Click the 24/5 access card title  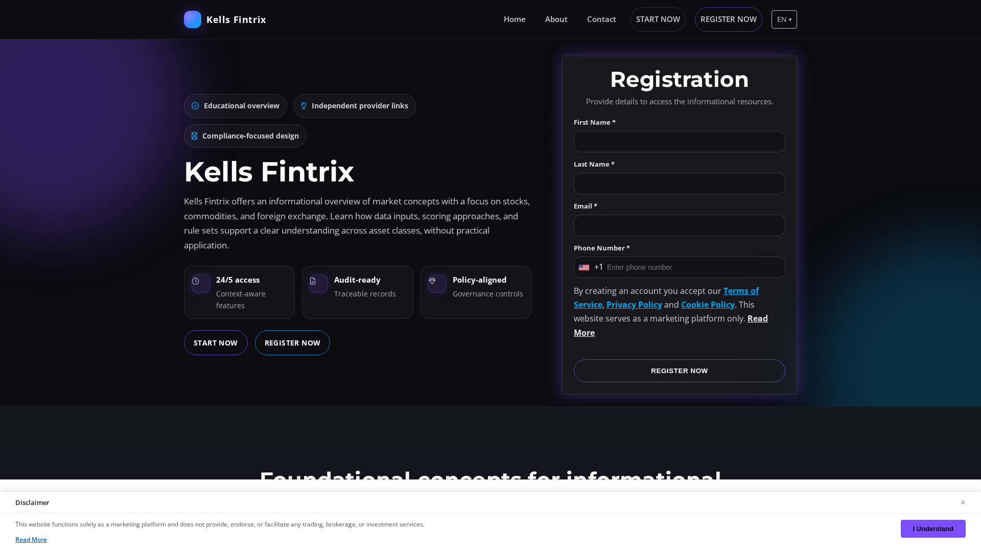click(x=238, y=280)
